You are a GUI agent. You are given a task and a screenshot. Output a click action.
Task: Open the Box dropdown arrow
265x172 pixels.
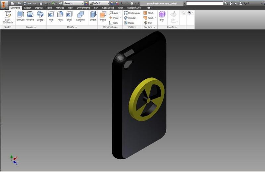(162, 22)
